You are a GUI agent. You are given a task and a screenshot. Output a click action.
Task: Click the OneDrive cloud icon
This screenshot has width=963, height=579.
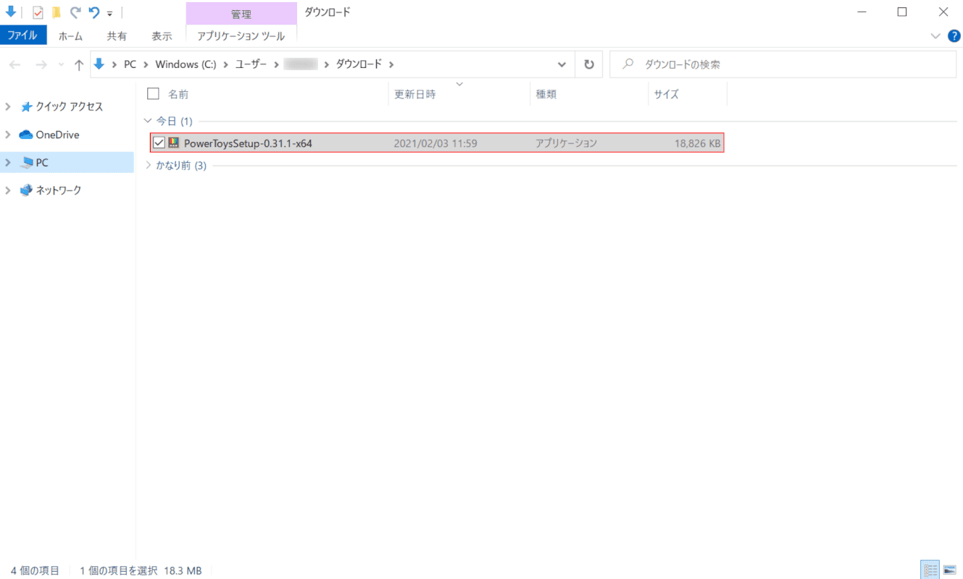tap(26, 135)
